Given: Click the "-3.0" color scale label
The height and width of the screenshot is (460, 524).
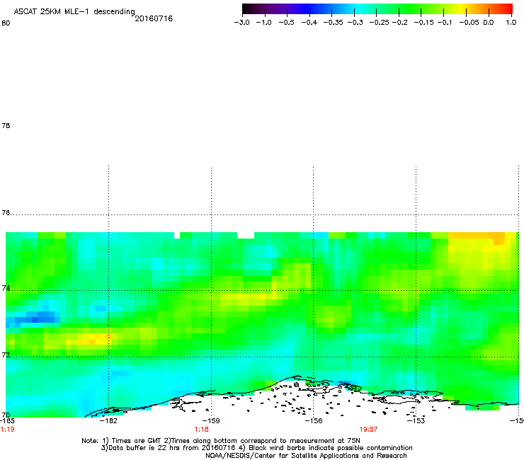Looking at the screenshot, I should click(242, 23).
